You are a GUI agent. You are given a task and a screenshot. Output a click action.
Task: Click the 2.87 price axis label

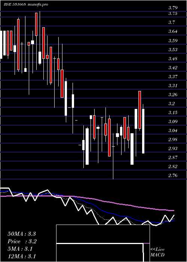point(173,158)
